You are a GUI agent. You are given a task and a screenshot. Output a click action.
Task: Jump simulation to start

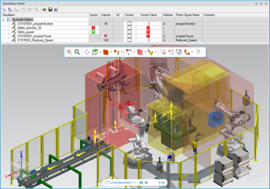click(141, 182)
